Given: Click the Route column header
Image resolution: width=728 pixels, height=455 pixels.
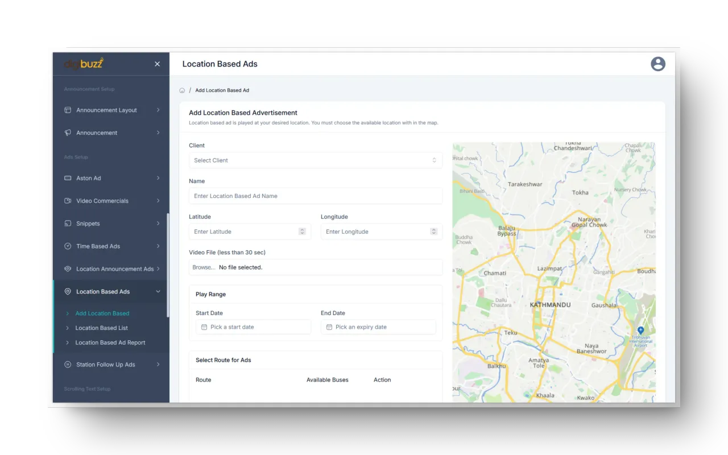Looking at the screenshot, I should 203,380.
